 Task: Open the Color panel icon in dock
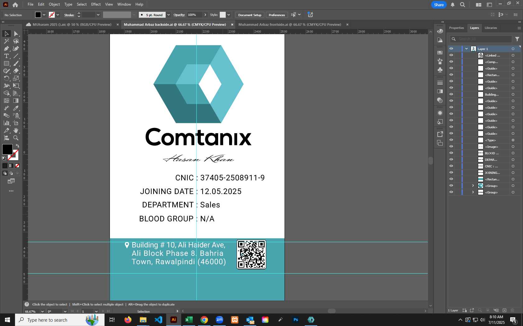click(x=440, y=31)
